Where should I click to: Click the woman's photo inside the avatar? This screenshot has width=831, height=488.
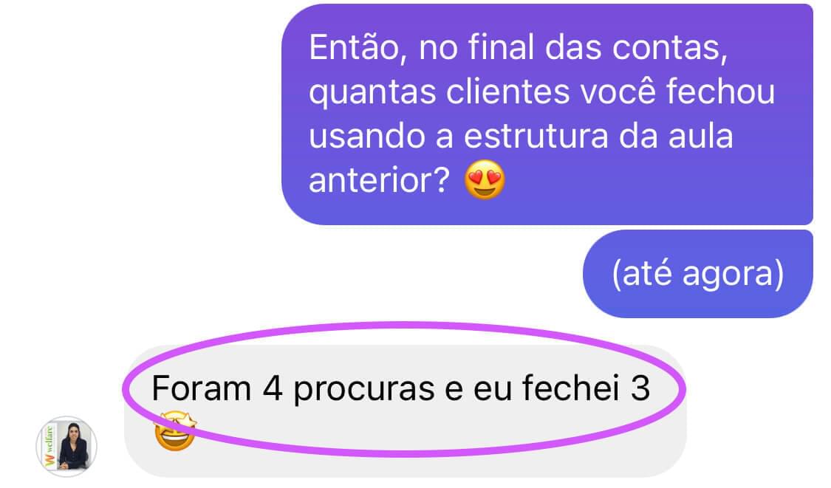point(73,446)
